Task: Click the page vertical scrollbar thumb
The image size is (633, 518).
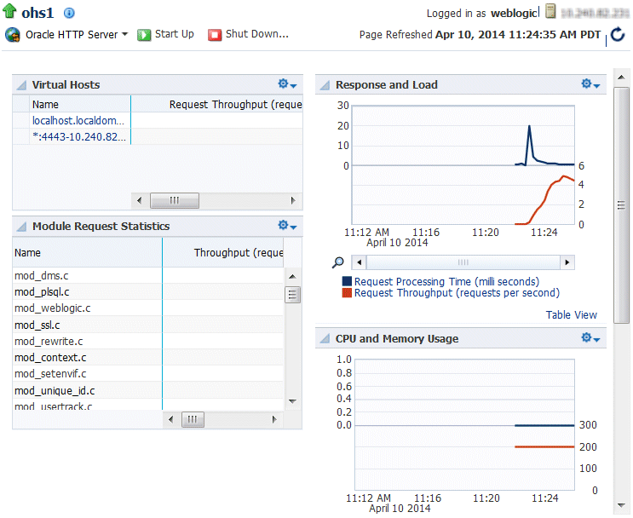Action: [622, 205]
